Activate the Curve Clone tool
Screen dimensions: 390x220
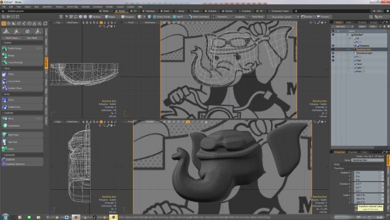pyautogui.click(x=22, y=81)
